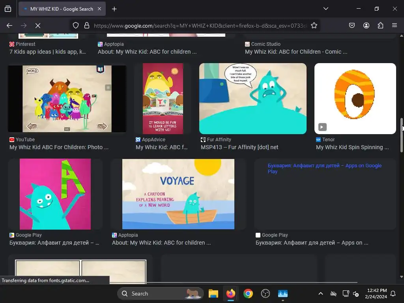Open OBS Studio from the taskbar

[266, 294]
